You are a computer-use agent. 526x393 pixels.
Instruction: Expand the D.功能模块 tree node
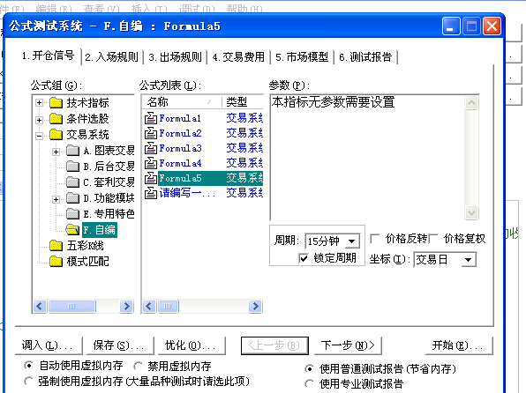(x=56, y=199)
